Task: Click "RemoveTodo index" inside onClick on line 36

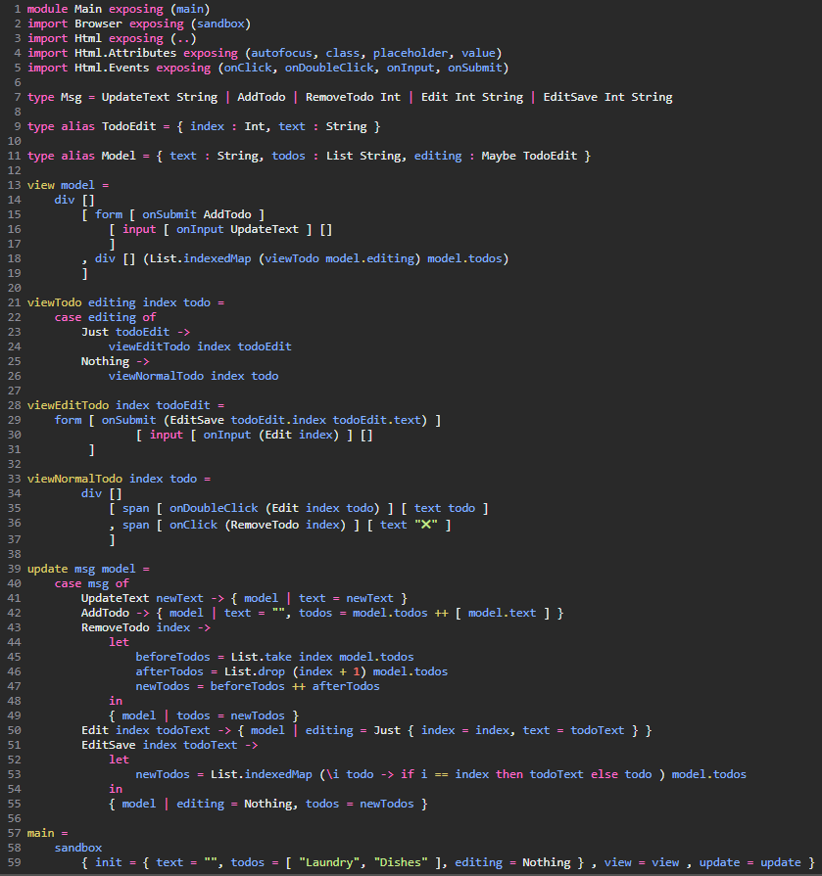Action: [285, 525]
